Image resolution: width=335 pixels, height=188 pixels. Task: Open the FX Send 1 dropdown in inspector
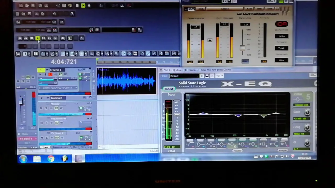click(x=27, y=139)
